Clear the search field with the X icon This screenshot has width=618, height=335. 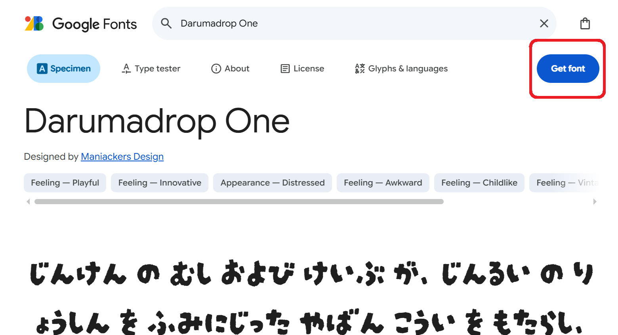click(544, 23)
